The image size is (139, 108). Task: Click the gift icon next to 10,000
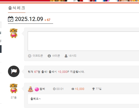click(x=73, y=89)
